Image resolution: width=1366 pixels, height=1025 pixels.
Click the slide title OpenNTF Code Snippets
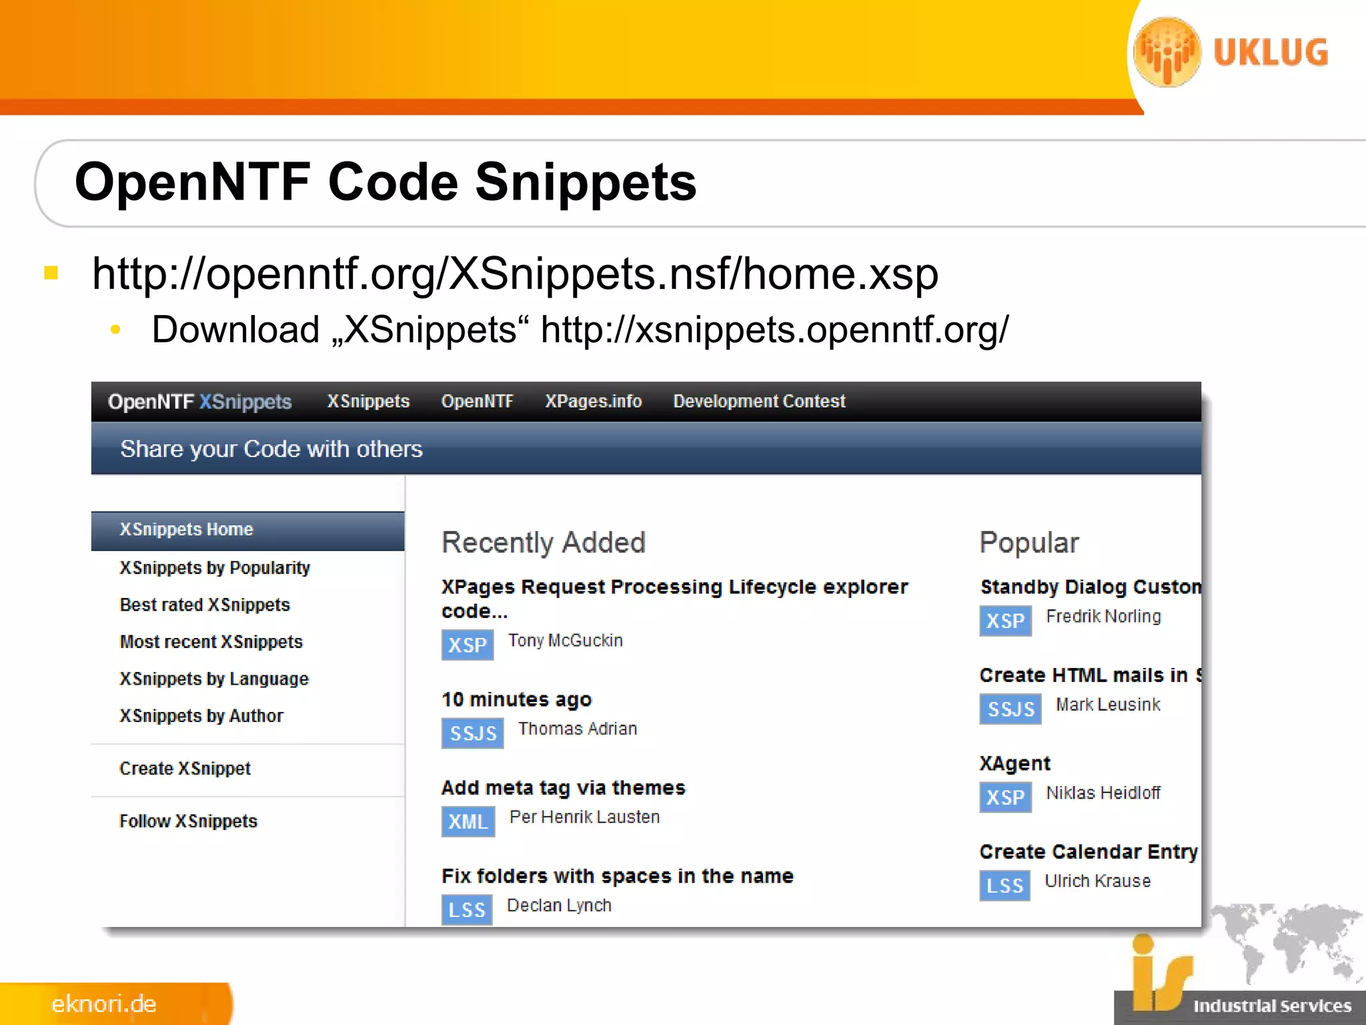tap(386, 182)
